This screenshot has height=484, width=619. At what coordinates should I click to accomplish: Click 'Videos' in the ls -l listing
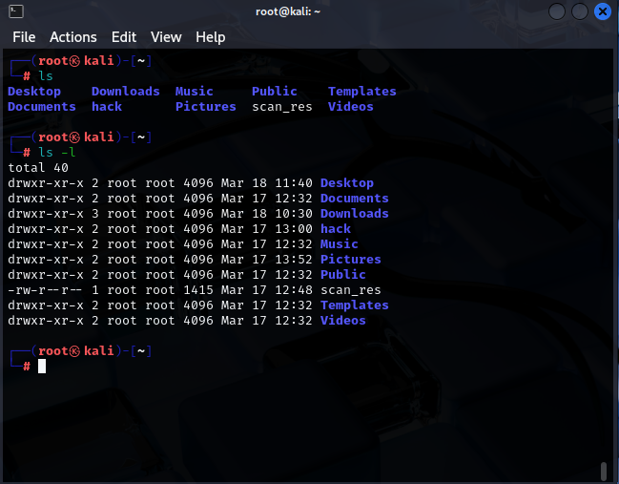pos(343,321)
